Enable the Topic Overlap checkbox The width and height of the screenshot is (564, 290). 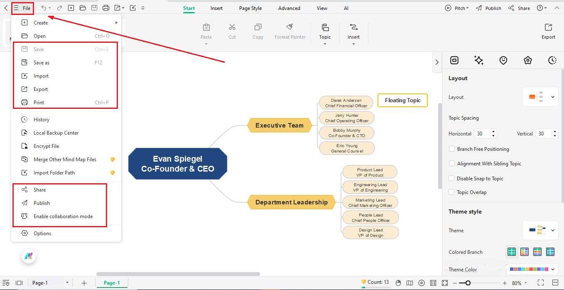(x=452, y=192)
